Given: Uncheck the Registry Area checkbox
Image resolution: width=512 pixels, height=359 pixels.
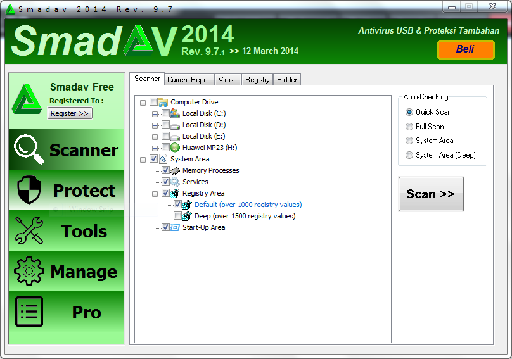Looking at the screenshot, I should click(165, 193).
